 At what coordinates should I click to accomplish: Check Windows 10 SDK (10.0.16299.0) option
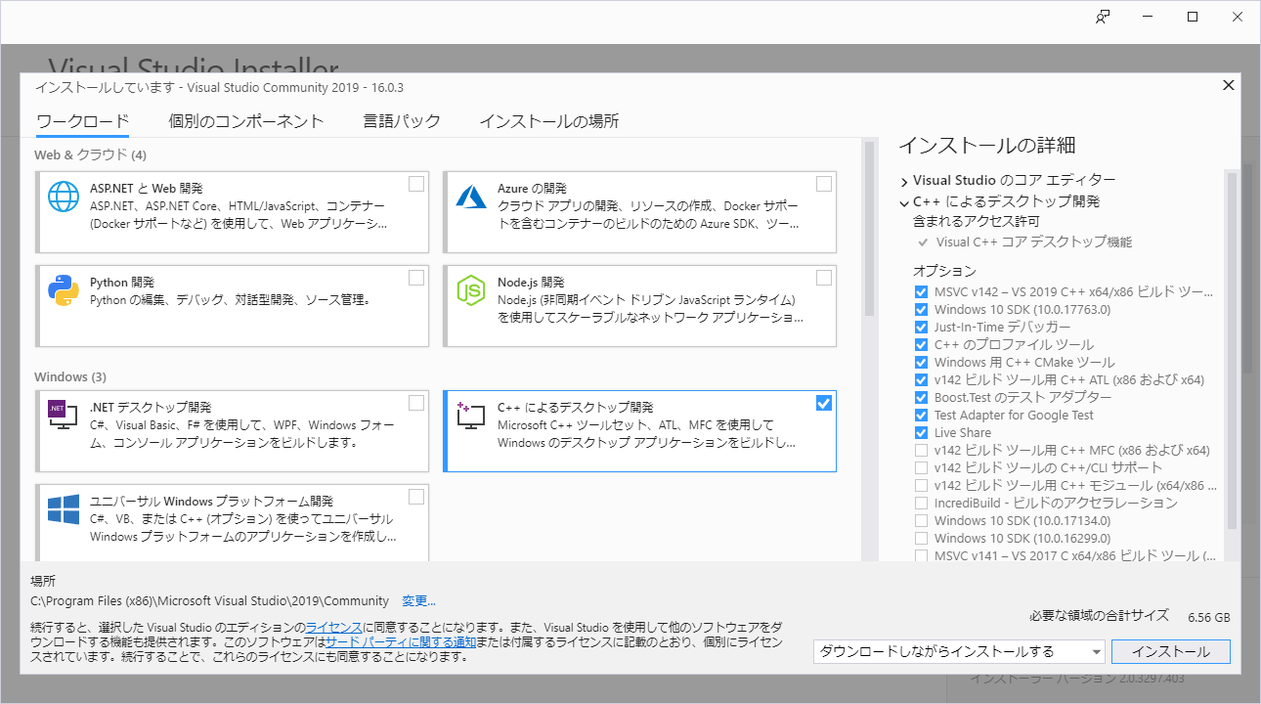coord(921,538)
